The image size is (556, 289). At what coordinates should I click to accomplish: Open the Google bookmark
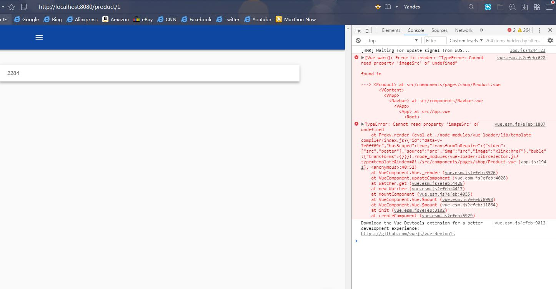pyautogui.click(x=26, y=19)
